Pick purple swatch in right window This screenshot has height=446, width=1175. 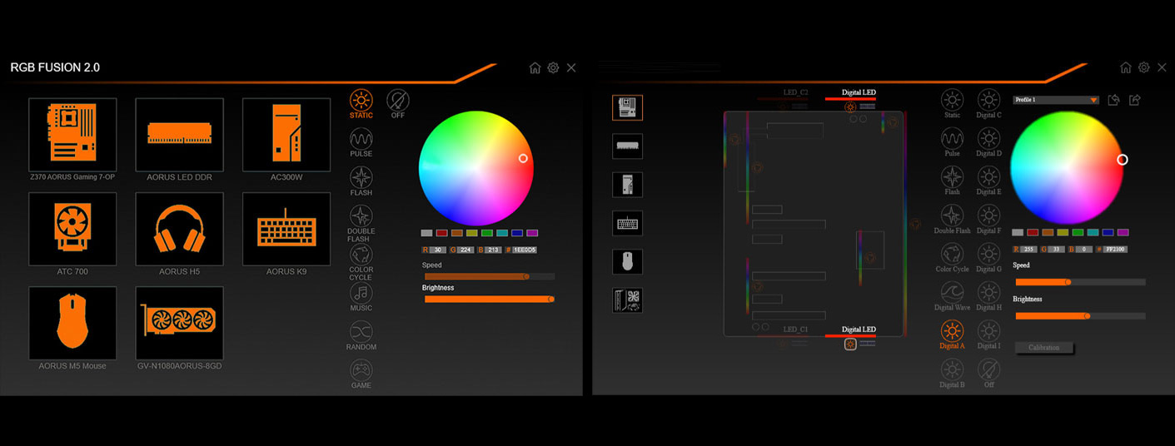click(1123, 233)
